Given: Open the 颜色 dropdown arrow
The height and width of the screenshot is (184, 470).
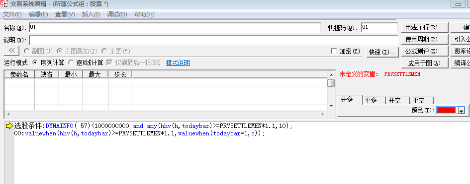Looking at the screenshot, I should point(462,110).
